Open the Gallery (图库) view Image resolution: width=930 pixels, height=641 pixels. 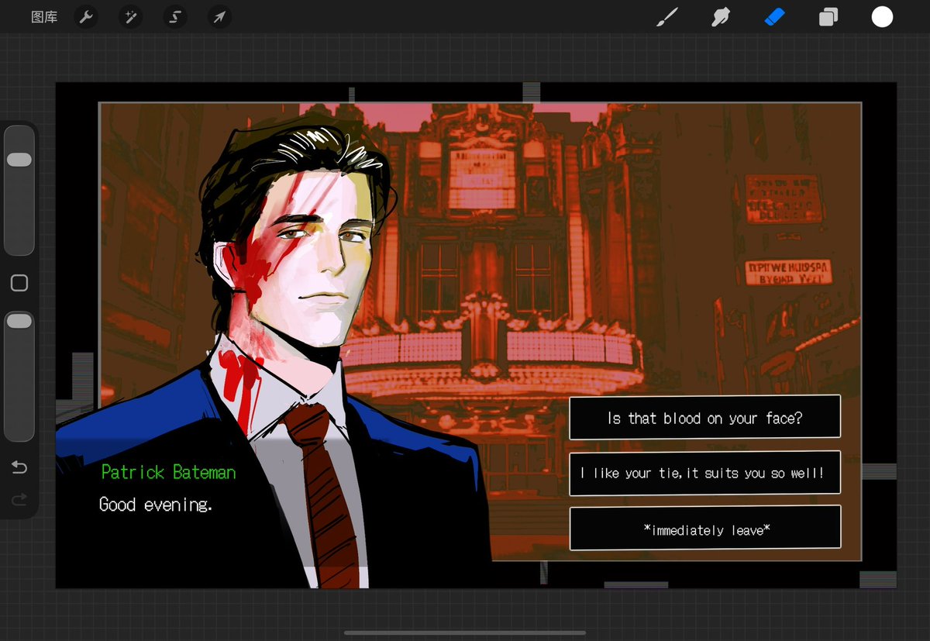(x=44, y=17)
